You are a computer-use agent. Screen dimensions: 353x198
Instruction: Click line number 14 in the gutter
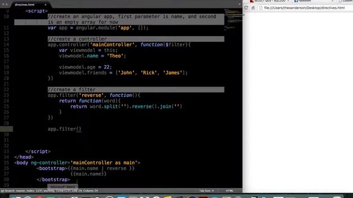6,45
